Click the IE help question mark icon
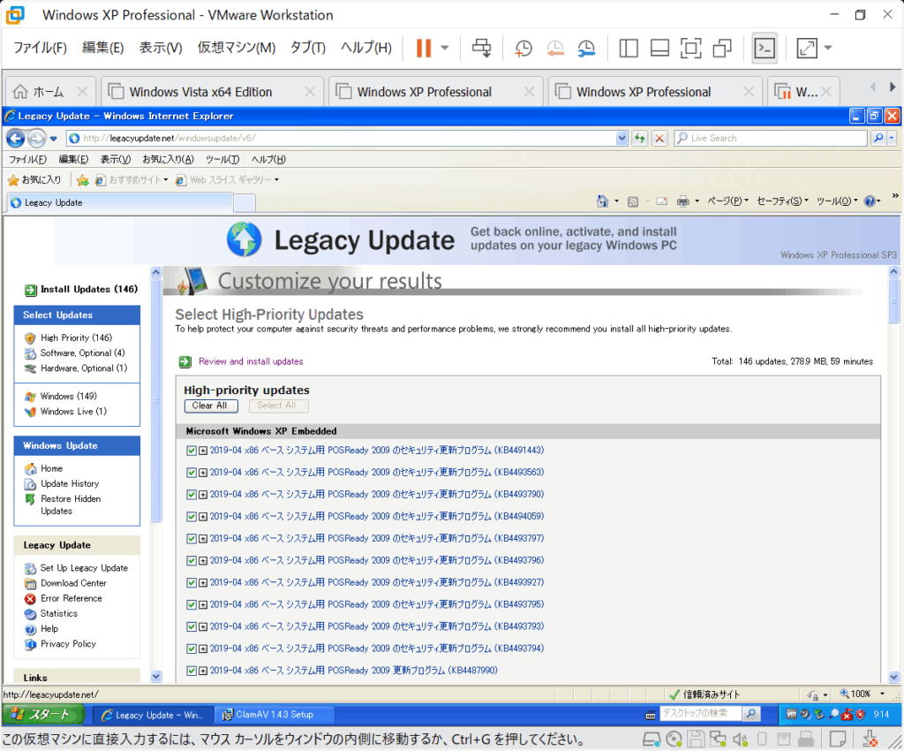 coord(870,201)
